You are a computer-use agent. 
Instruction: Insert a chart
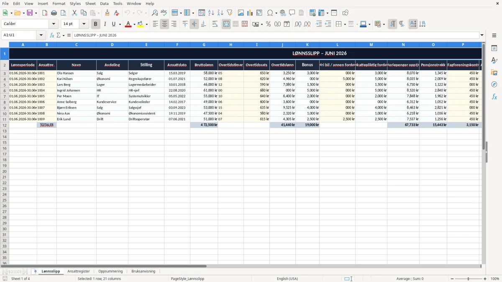point(250,13)
